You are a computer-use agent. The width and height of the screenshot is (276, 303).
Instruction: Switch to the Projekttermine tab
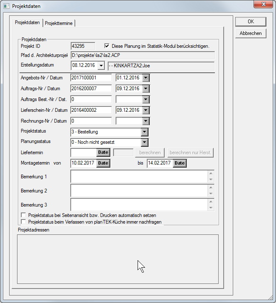(x=59, y=23)
